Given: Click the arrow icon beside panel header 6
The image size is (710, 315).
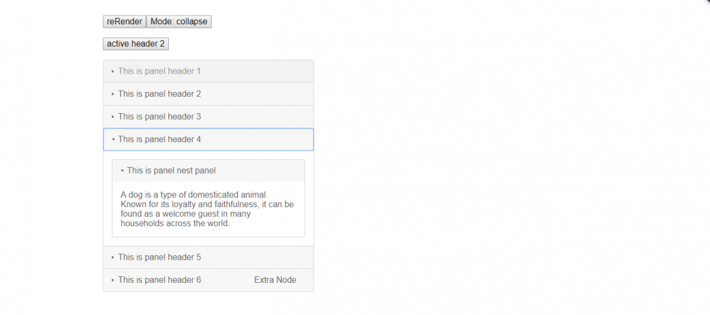Looking at the screenshot, I should [113, 280].
